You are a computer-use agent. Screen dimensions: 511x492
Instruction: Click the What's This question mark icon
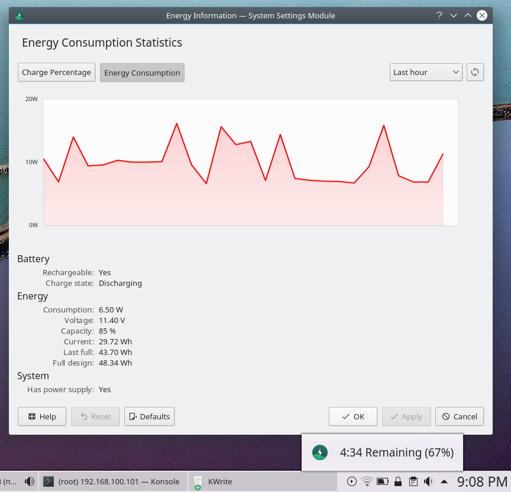pyautogui.click(x=439, y=15)
